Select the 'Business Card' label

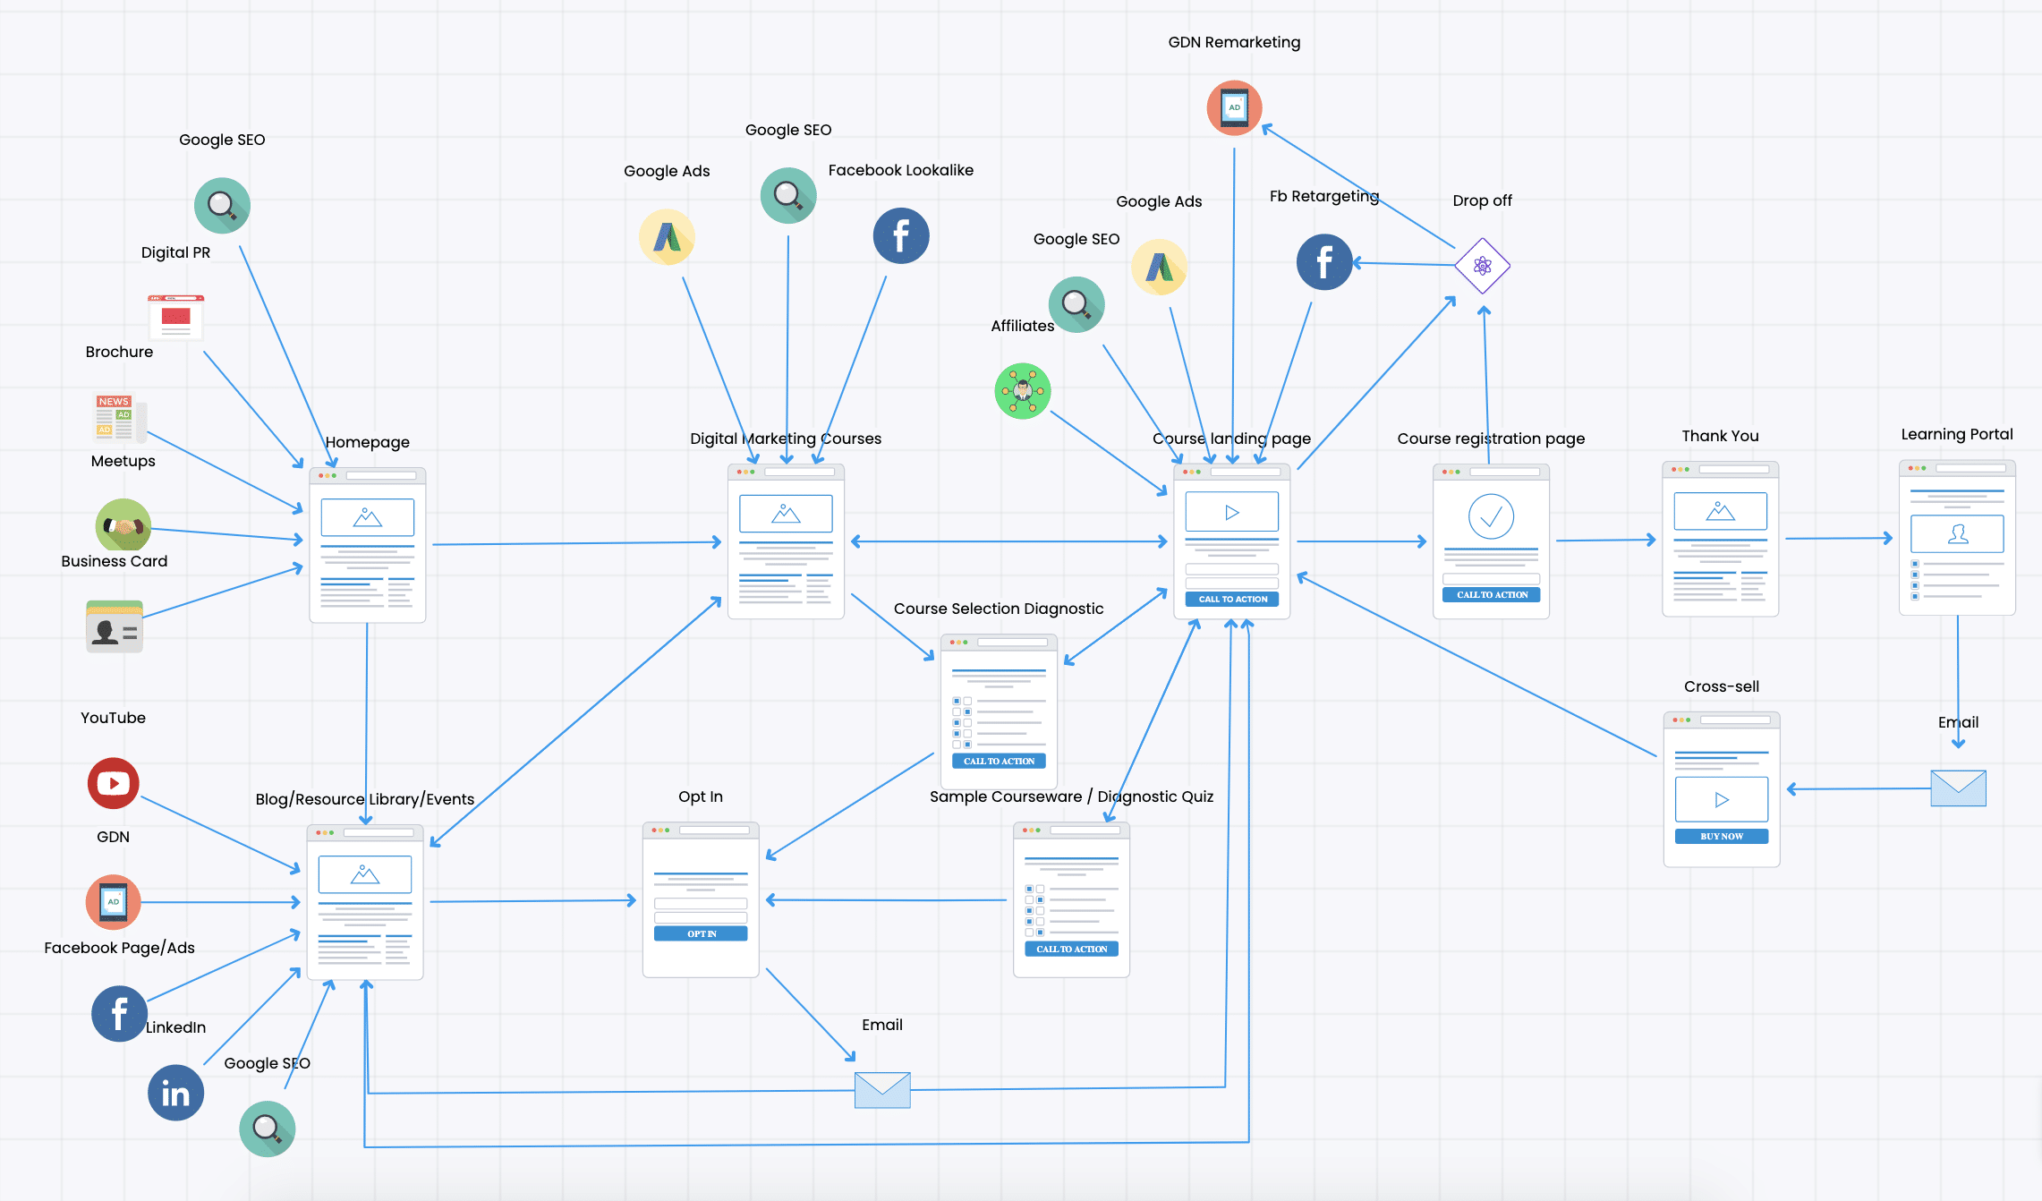[115, 561]
